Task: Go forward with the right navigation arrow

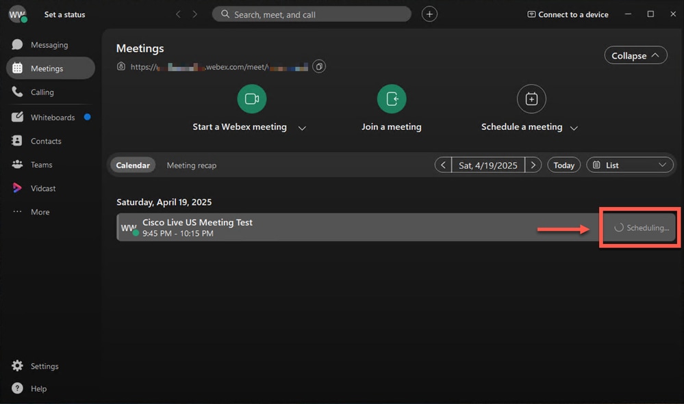Action: coord(195,14)
